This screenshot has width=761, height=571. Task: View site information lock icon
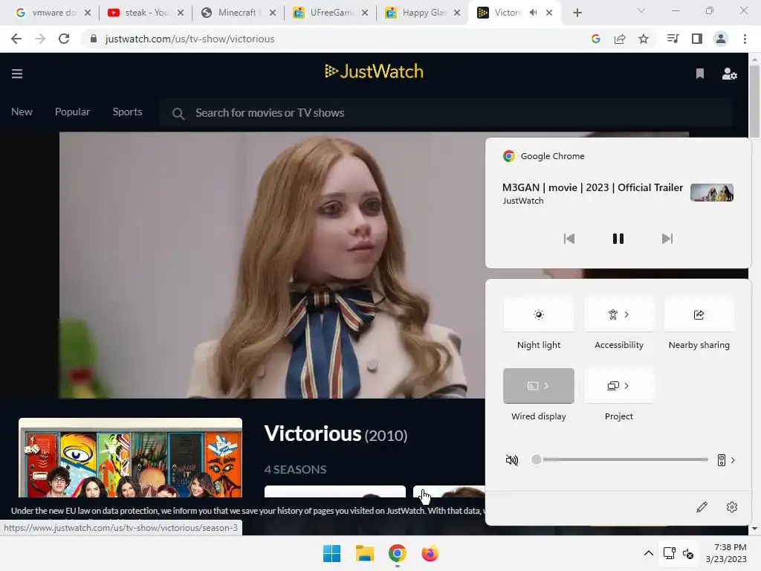[94, 39]
